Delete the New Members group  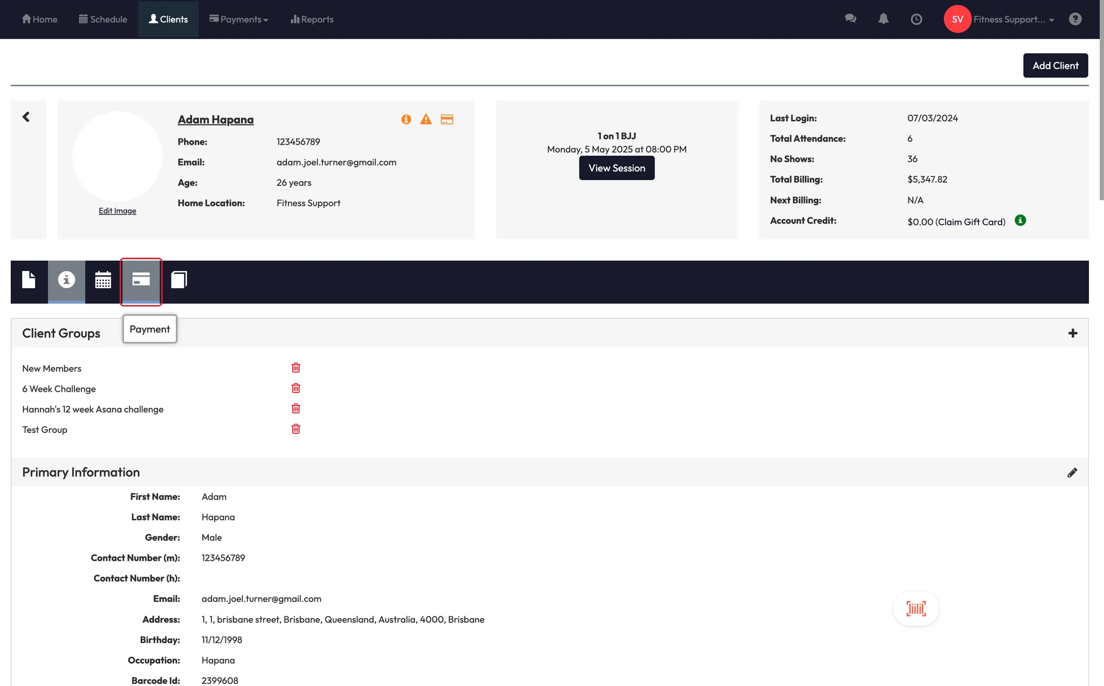(295, 368)
